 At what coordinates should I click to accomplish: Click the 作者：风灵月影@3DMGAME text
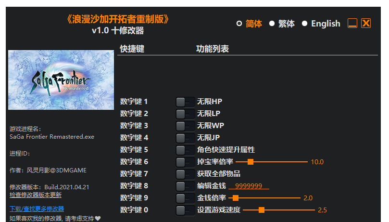48,170
